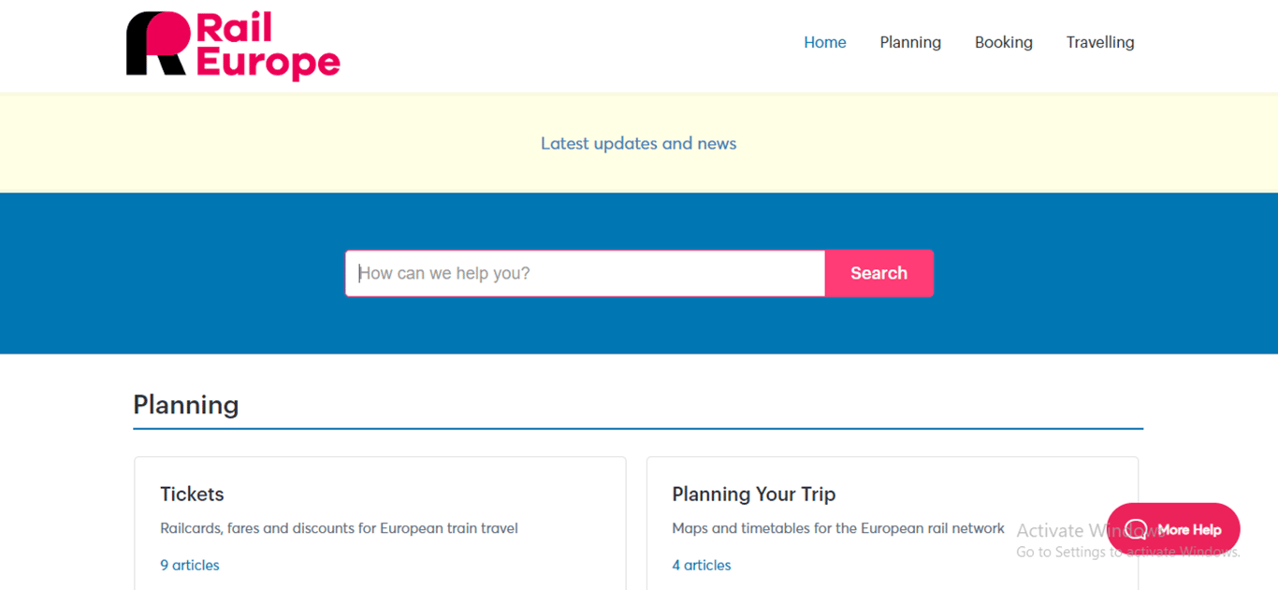Click the Railcards, fares and discounts description
Image resolution: width=1278 pixels, height=590 pixels.
pyautogui.click(x=339, y=528)
